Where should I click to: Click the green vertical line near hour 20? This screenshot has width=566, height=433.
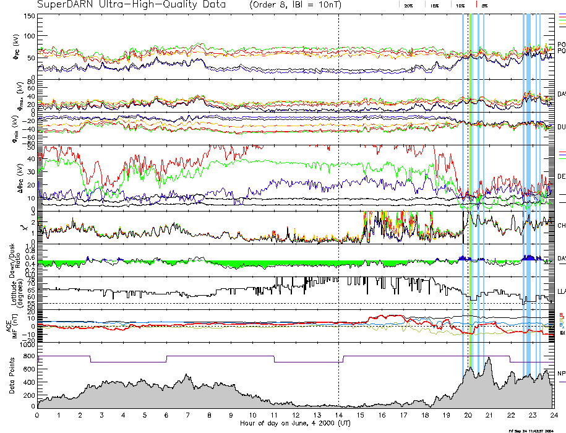click(470, 186)
